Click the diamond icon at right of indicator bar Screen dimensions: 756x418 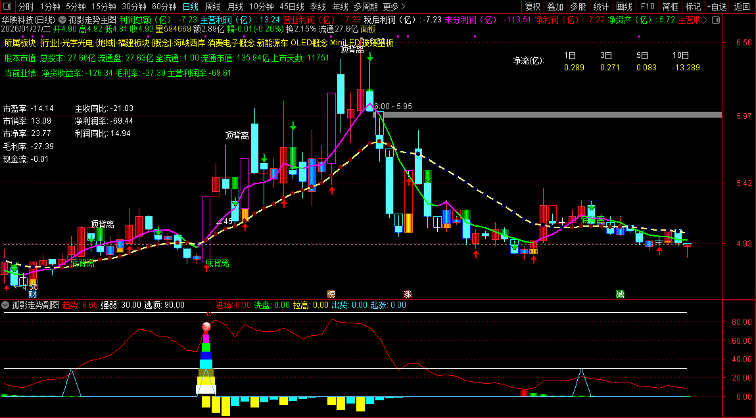pyautogui.click(x=704, y=20)
